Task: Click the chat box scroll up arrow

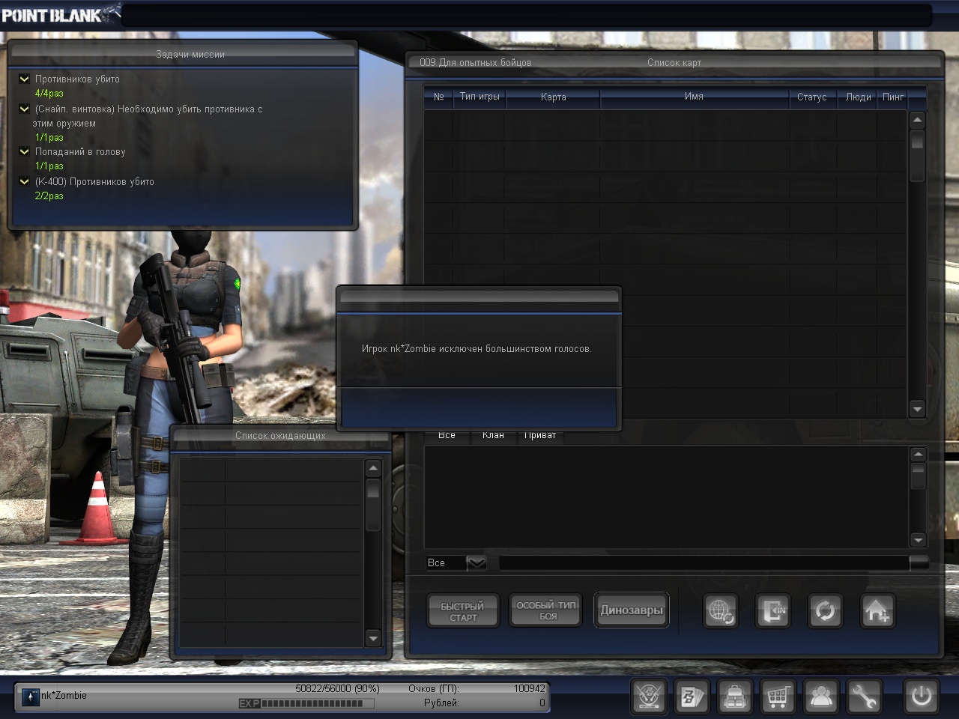Action: coord(918,455)
